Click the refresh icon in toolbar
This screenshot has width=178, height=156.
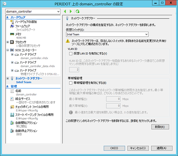[78, 11]
